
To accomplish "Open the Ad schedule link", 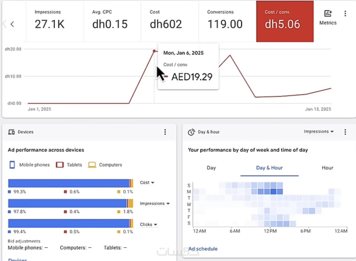I will tap(203, 249).
